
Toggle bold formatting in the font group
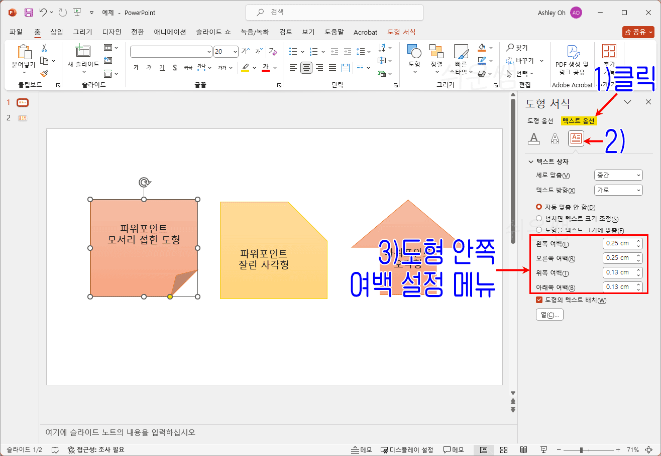136,68
